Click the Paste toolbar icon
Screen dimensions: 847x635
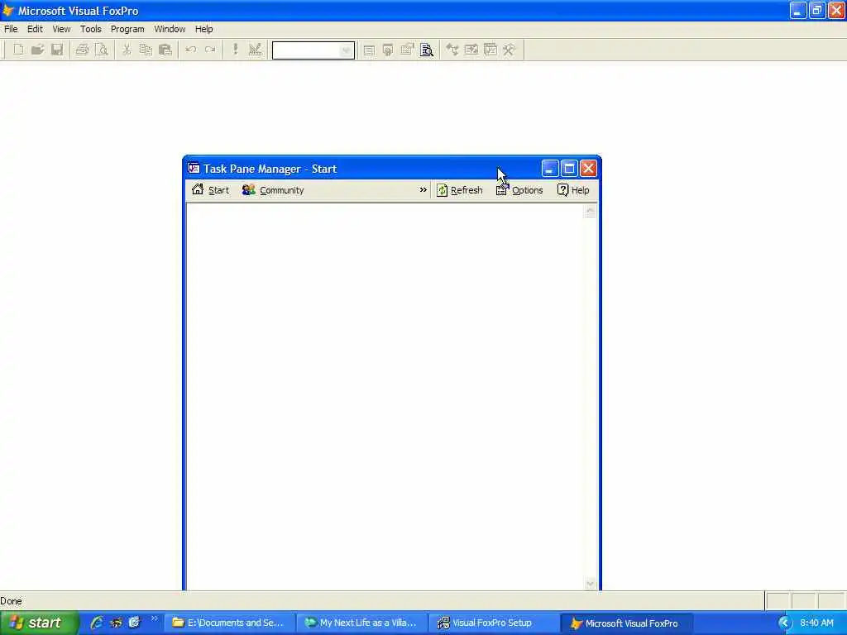click(x=165, y=50)
